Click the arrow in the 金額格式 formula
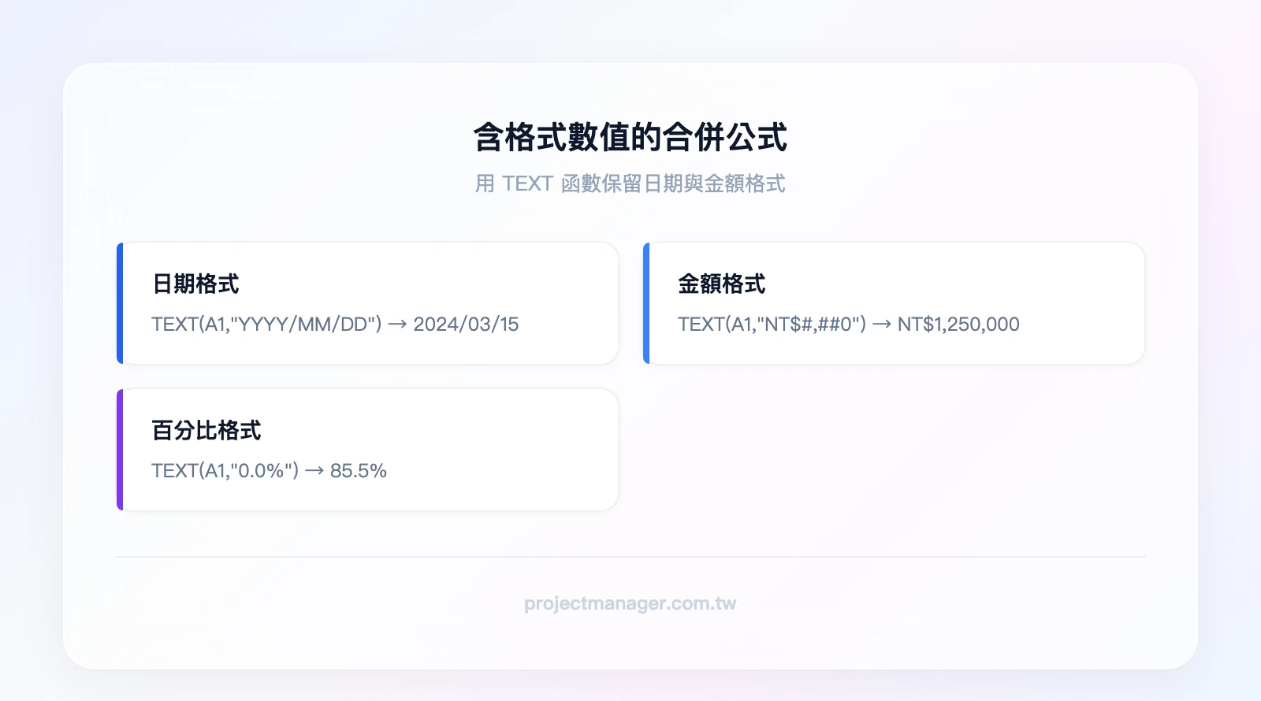Screen dimensions: 1261x701 tap(881, 325)
